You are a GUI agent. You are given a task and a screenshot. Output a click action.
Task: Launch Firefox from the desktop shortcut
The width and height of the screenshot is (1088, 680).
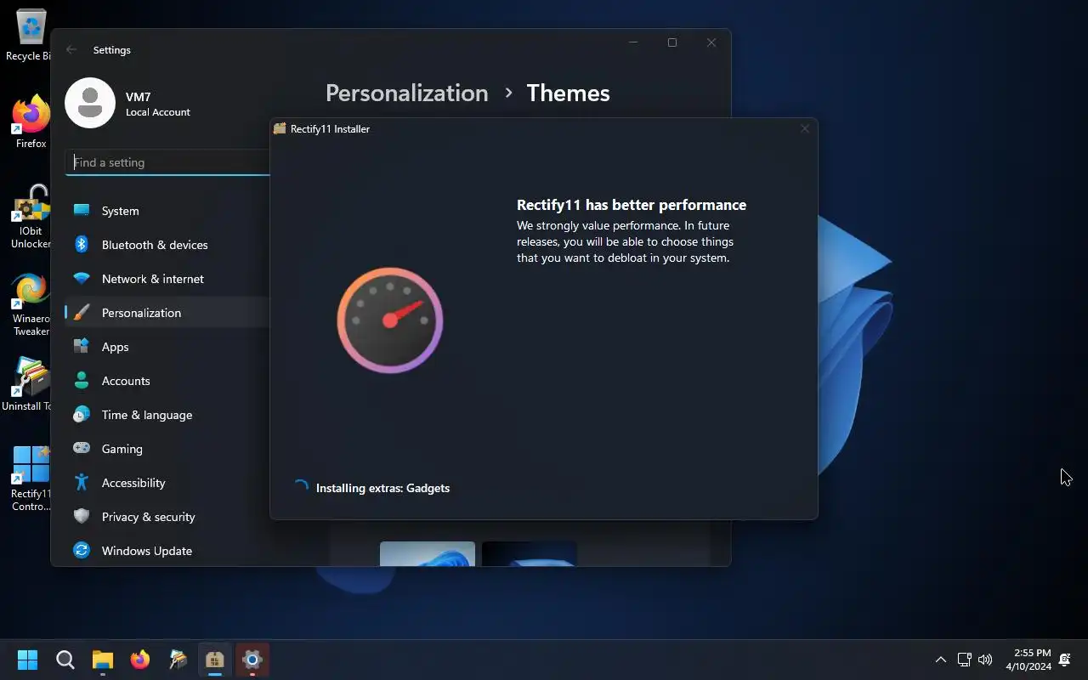[31, 122]
